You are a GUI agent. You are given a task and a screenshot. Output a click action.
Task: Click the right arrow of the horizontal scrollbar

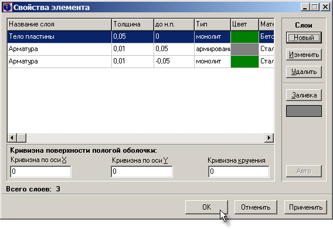pos(269,138)
